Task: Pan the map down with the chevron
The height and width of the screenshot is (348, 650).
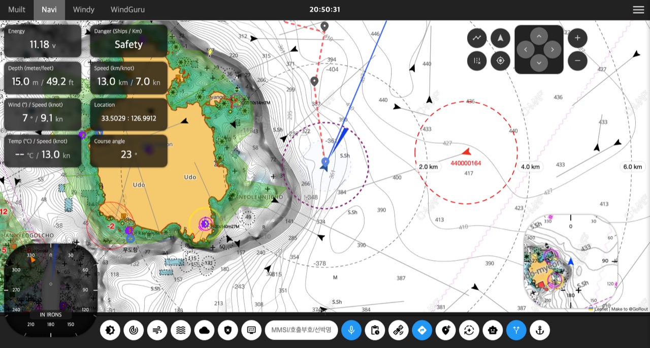Action: click(539, 63)
